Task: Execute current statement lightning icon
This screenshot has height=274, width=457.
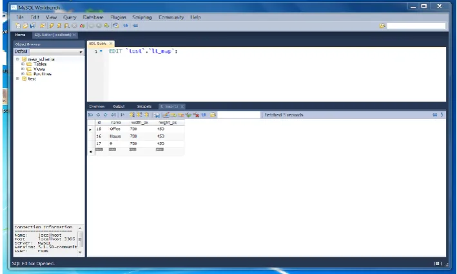Action: [59, 26]
